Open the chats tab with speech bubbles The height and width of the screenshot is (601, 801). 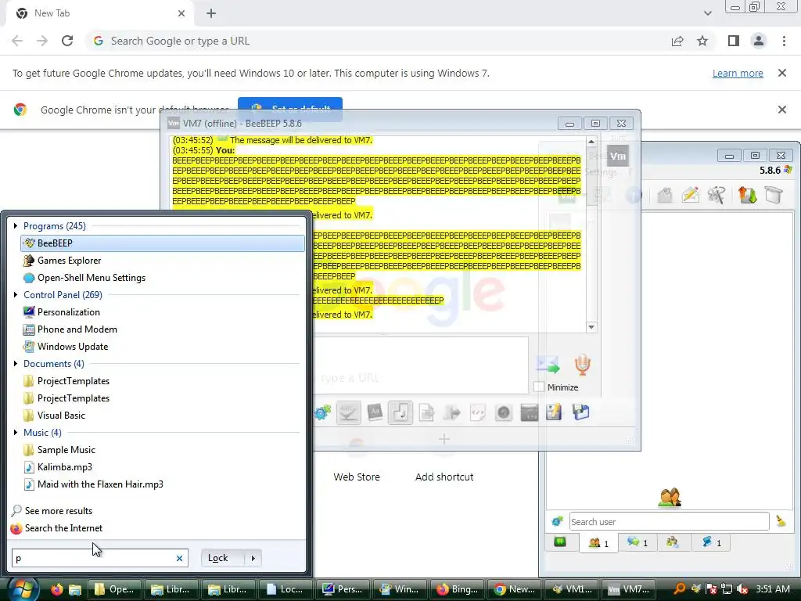point(637,543)
